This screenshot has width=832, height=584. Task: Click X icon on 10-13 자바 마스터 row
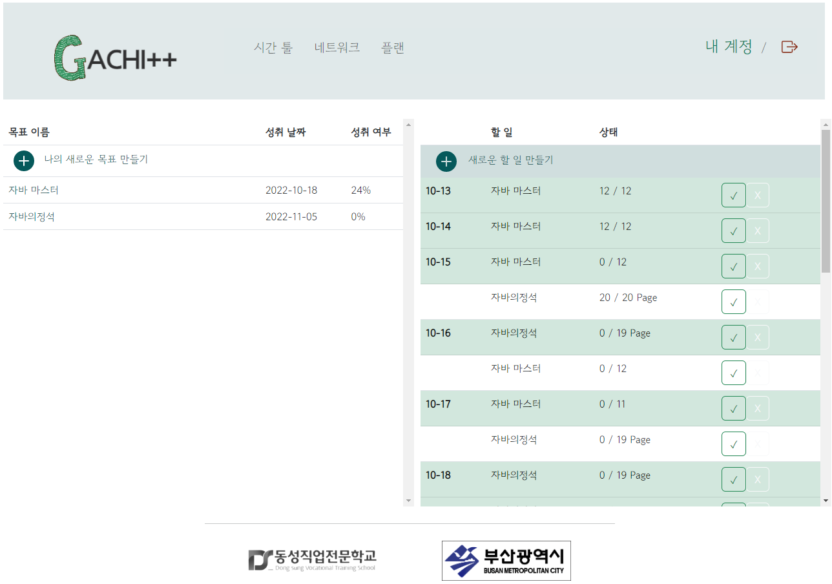758,195
